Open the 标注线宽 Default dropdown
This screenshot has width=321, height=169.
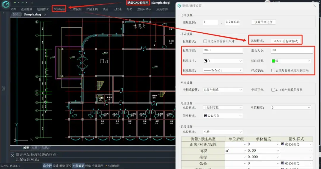[223, 71]
